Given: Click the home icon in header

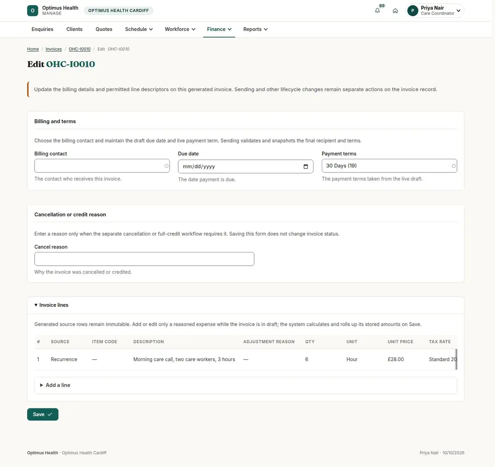Looking at the screenshot, I should (395, 11).
